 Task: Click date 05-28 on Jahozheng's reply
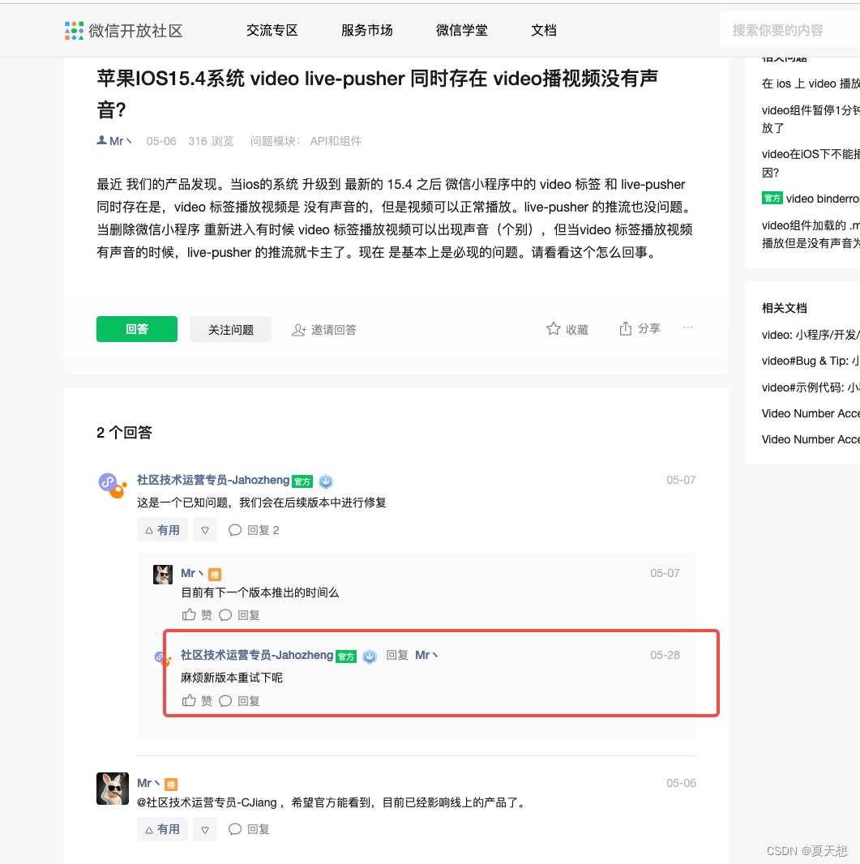pos(665,655)
